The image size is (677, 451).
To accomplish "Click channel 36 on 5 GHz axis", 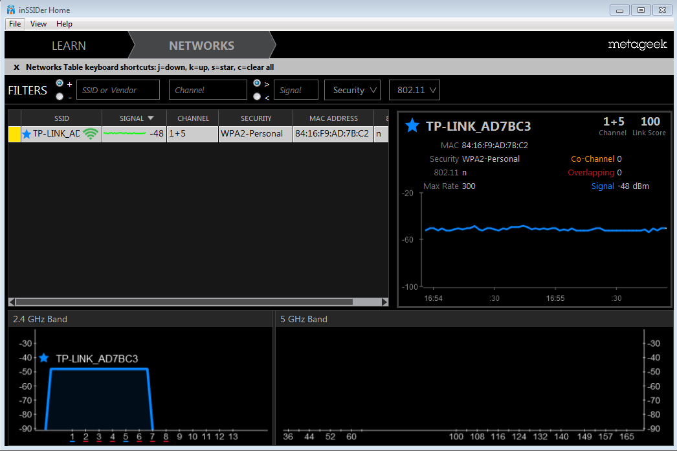I will point(288,437).
